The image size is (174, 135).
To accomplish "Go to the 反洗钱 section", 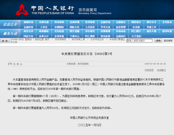I will click(136, 27).
